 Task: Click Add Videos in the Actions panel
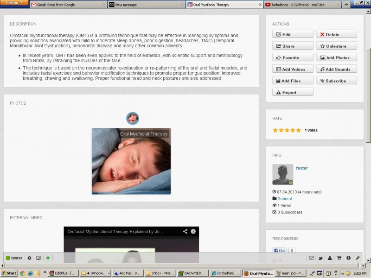pos(293,69)
